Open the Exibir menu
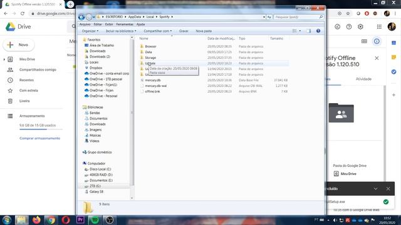401x225 pixels. pos(109,24)
